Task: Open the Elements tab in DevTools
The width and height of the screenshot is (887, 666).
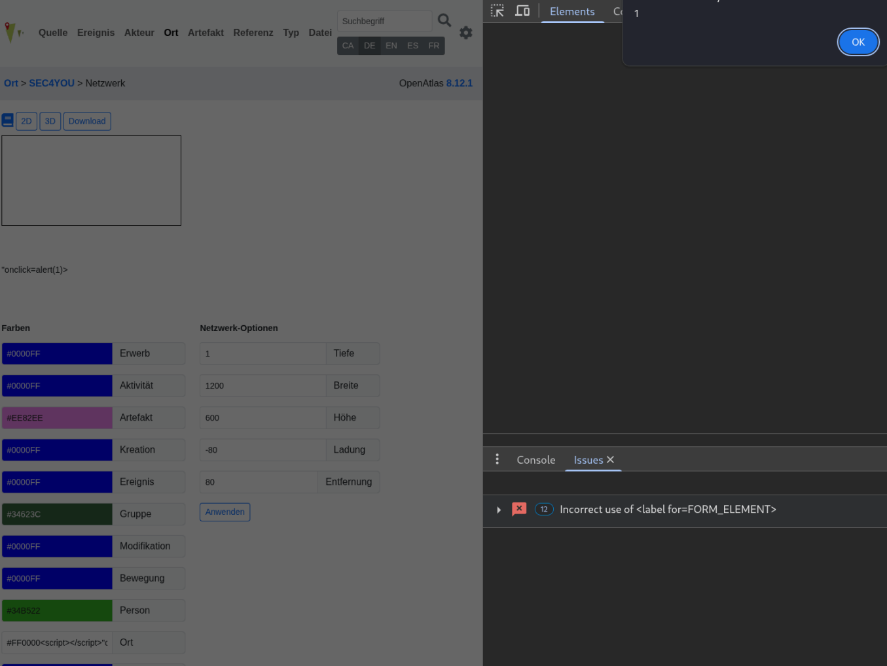Action: click(x=572, y=12)
